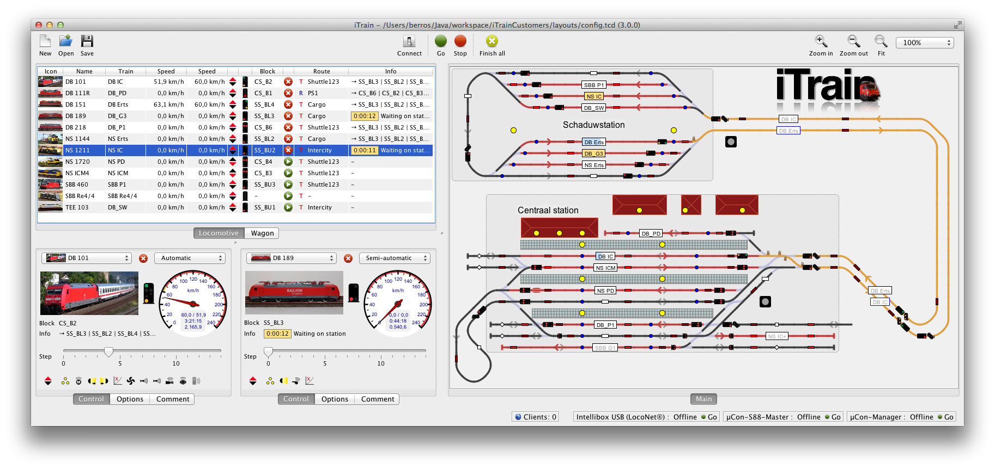
Task: Open the Semi-automatic mode dropdown
Action: click(395, 258)
